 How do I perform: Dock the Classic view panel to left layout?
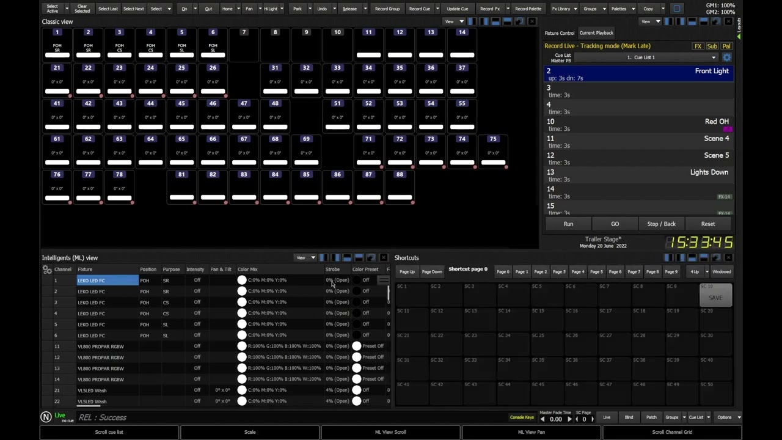click(472, 21)
